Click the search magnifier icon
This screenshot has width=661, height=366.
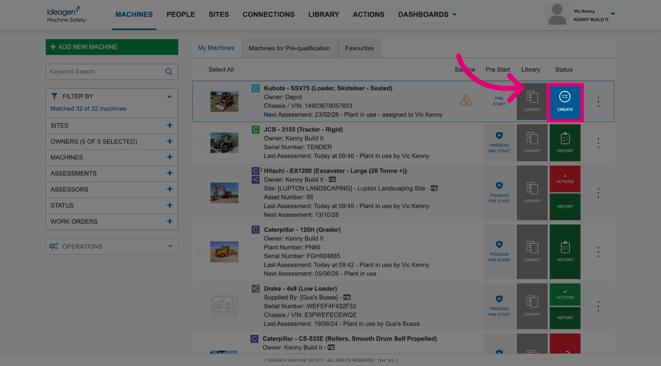point(169,72)
